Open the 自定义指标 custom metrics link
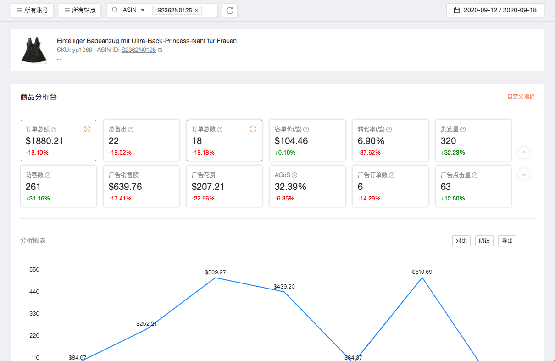The width and height of the screenshot is (555, 361). coord(521,97)
